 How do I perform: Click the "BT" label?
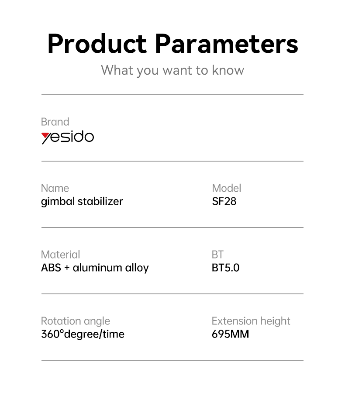pos(217,255)
